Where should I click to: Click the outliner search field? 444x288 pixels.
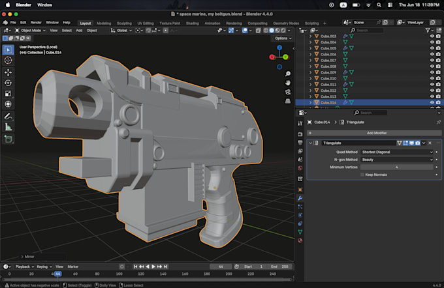point(366,30)
